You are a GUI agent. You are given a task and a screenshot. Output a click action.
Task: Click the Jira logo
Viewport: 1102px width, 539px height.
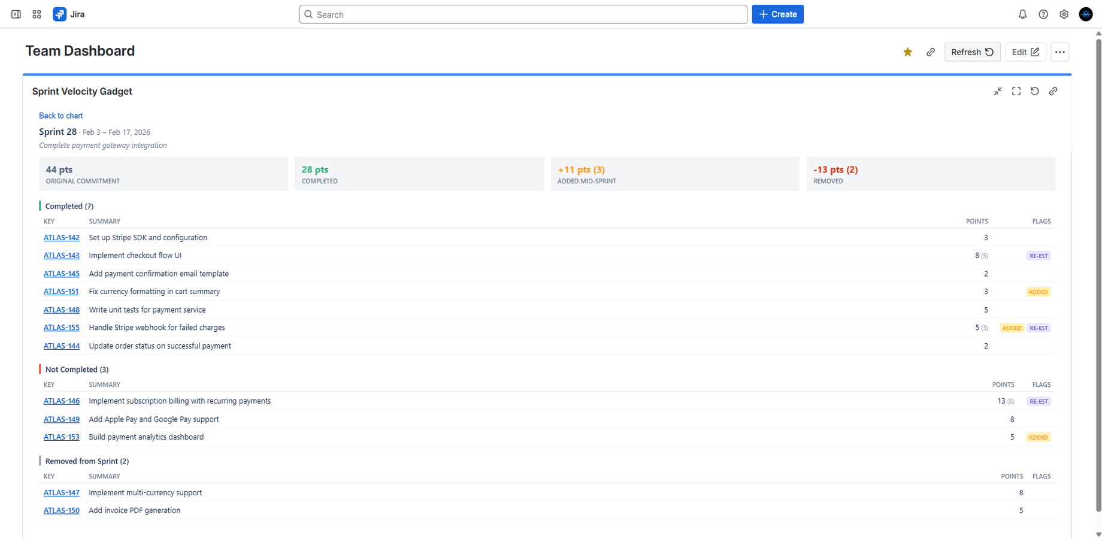[x=69, y=14]
